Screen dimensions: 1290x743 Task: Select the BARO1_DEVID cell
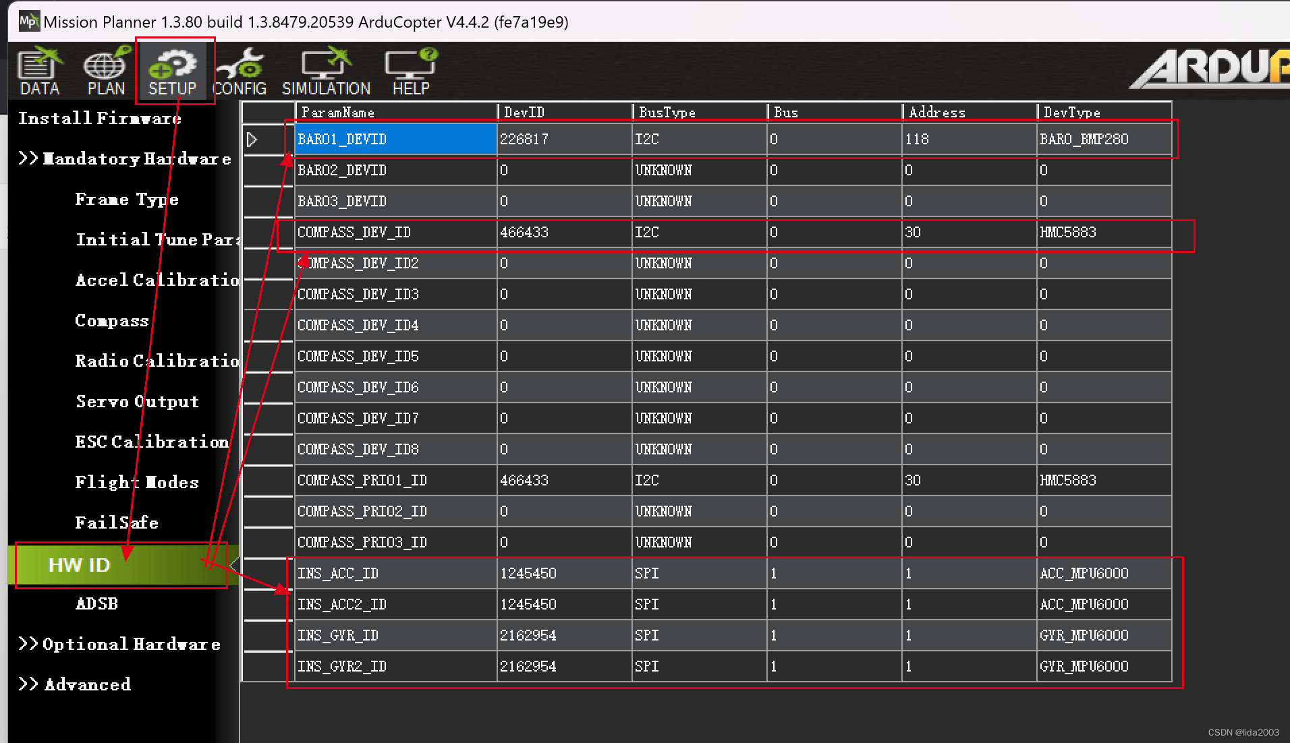[396, 140]
